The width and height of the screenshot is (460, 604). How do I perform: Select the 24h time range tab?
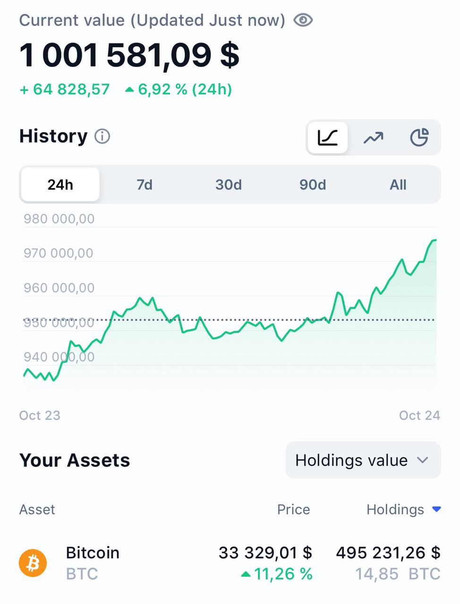[60, 185]
